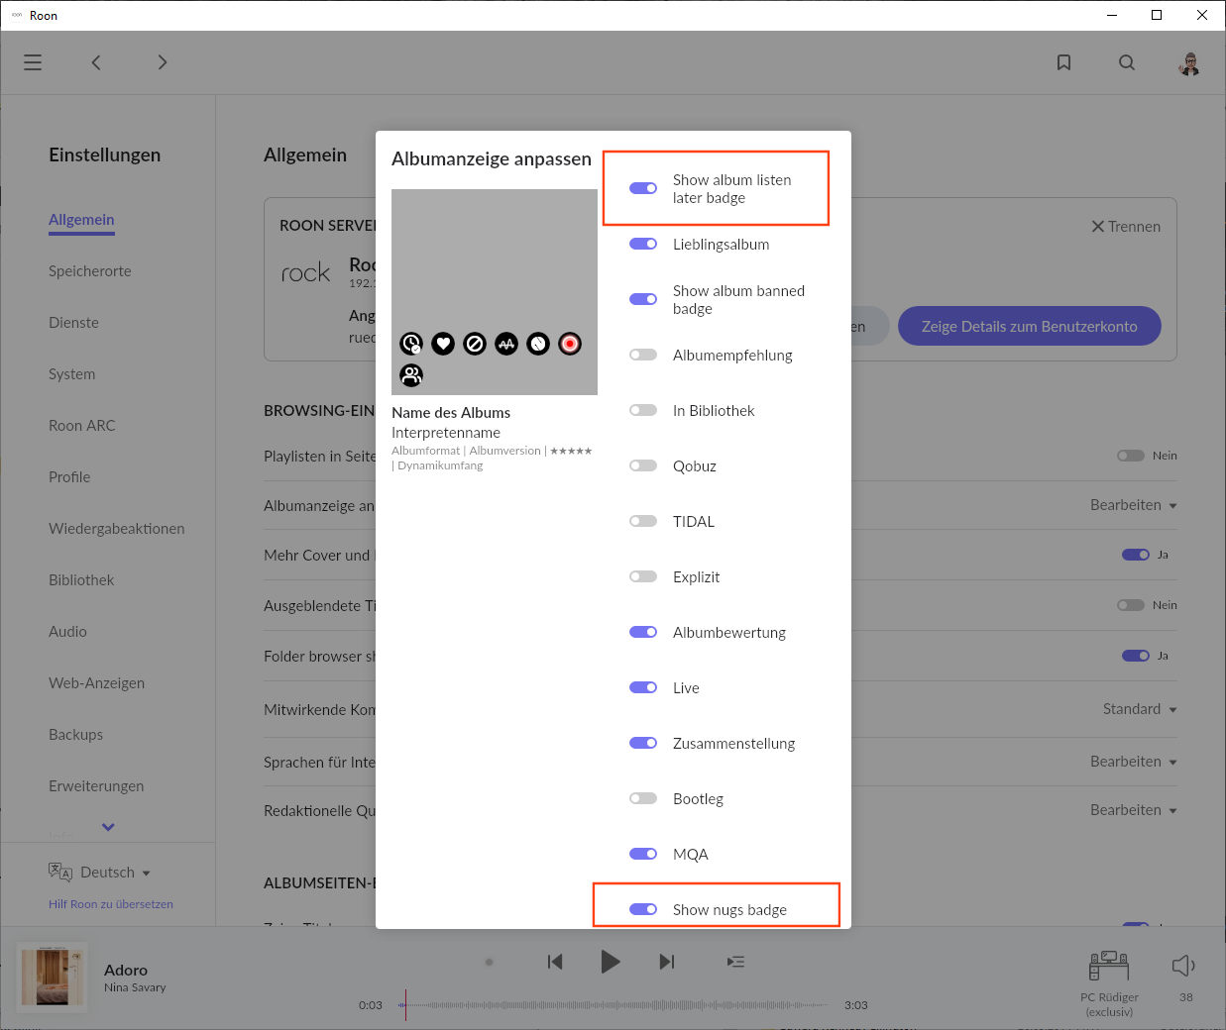Viewport: 1226px width, 1030px height.
Task: Expand the Standard dropdown for Mitwirkende
Action: point(1139,709)
